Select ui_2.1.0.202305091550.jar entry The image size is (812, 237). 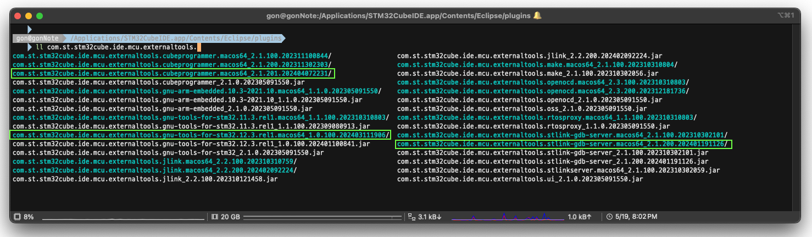click(520, 179)
